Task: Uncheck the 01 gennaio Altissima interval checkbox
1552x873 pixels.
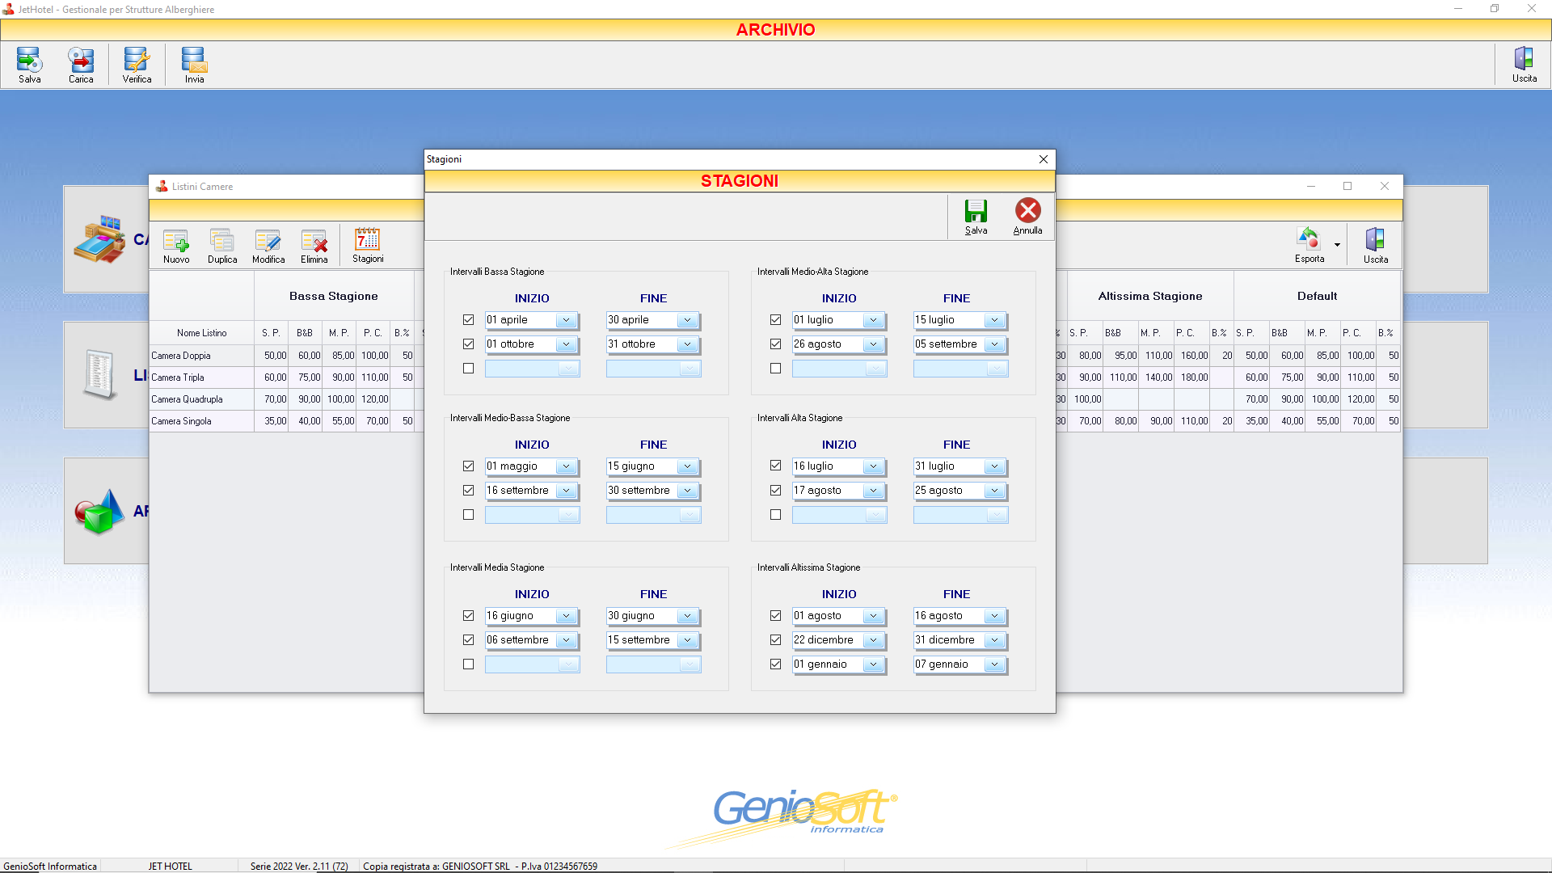Action: [775, 664]
